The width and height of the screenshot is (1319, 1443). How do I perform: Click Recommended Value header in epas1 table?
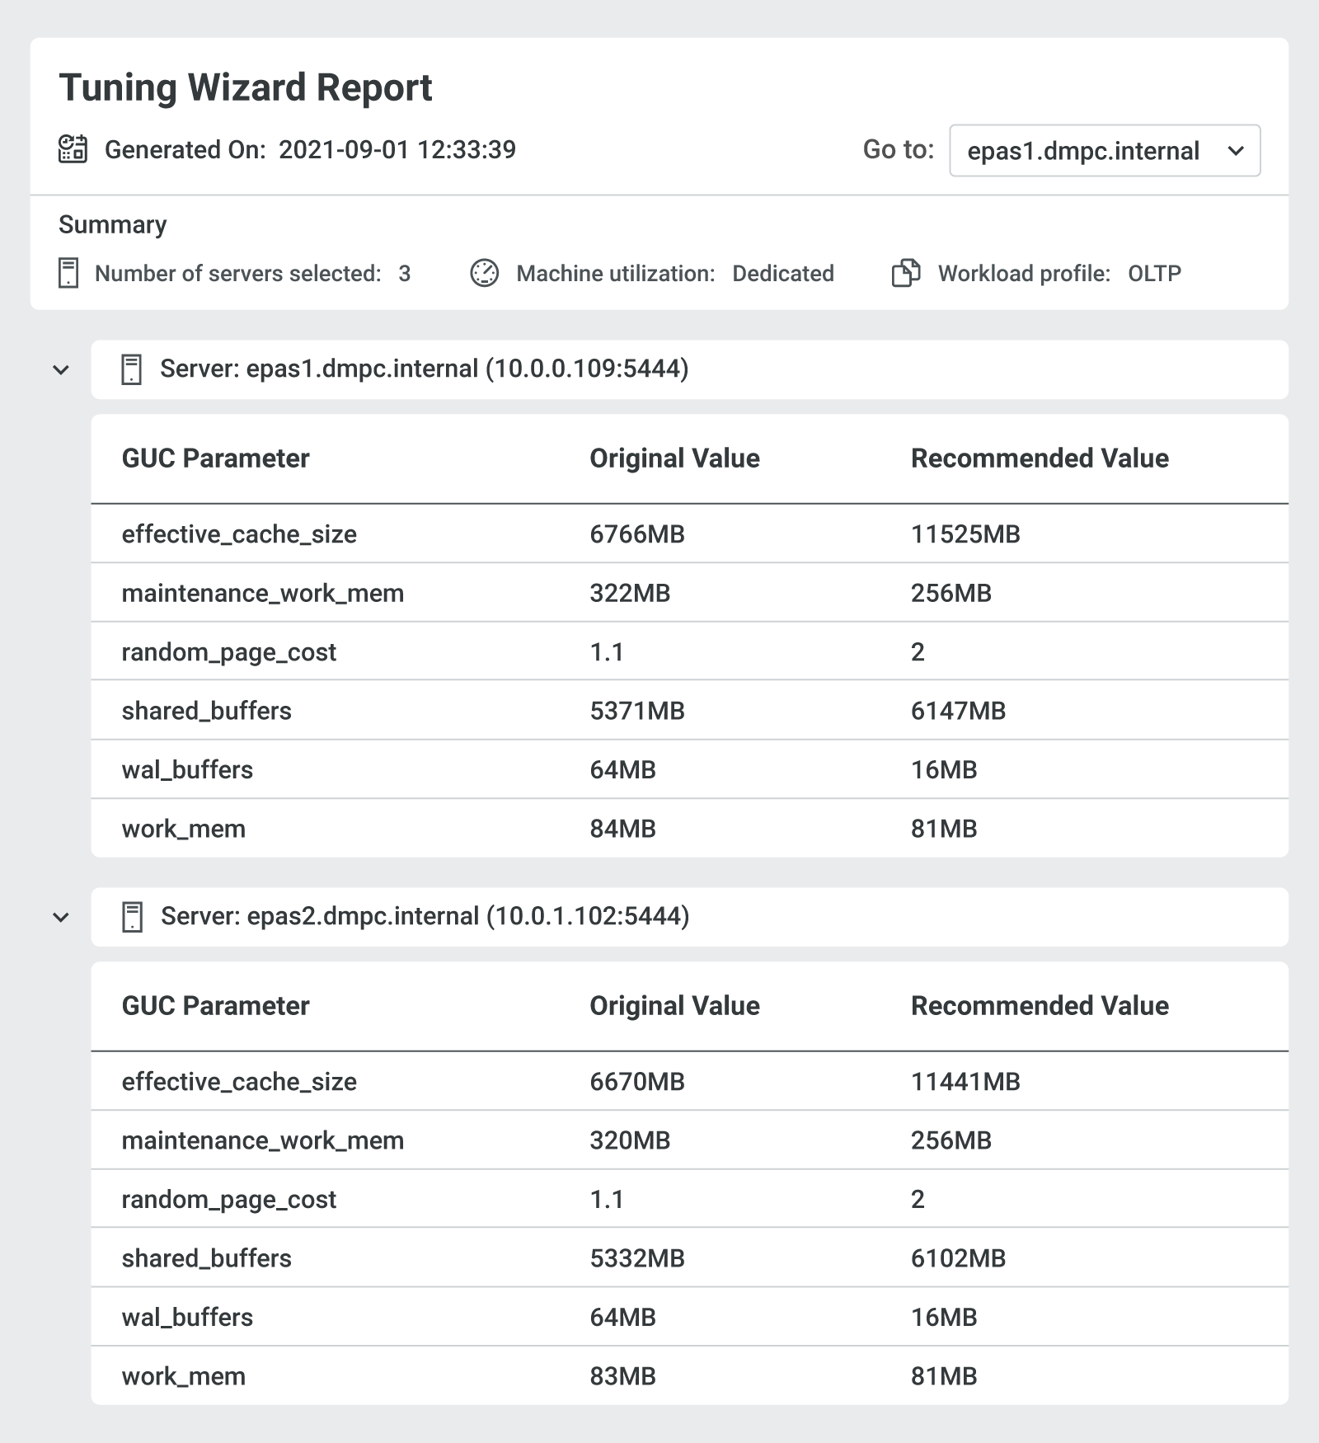(1039, 458)
